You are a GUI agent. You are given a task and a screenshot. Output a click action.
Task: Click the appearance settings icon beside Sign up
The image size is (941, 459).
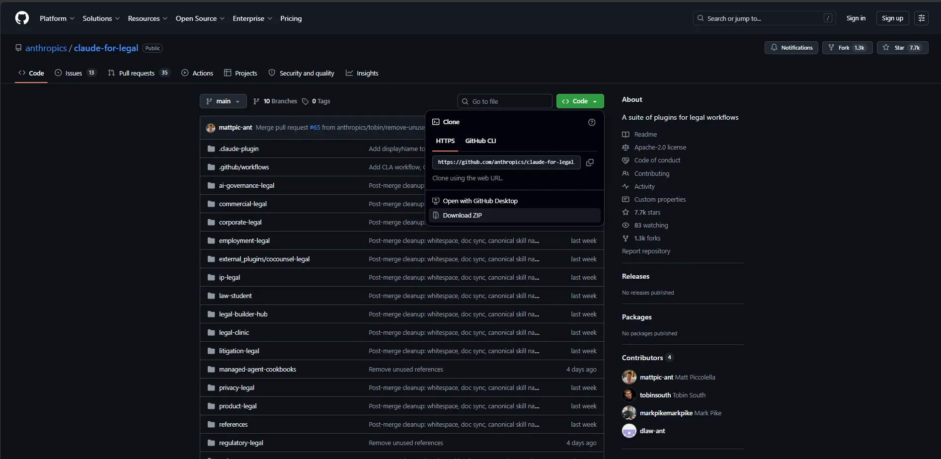tap(922, 18)
